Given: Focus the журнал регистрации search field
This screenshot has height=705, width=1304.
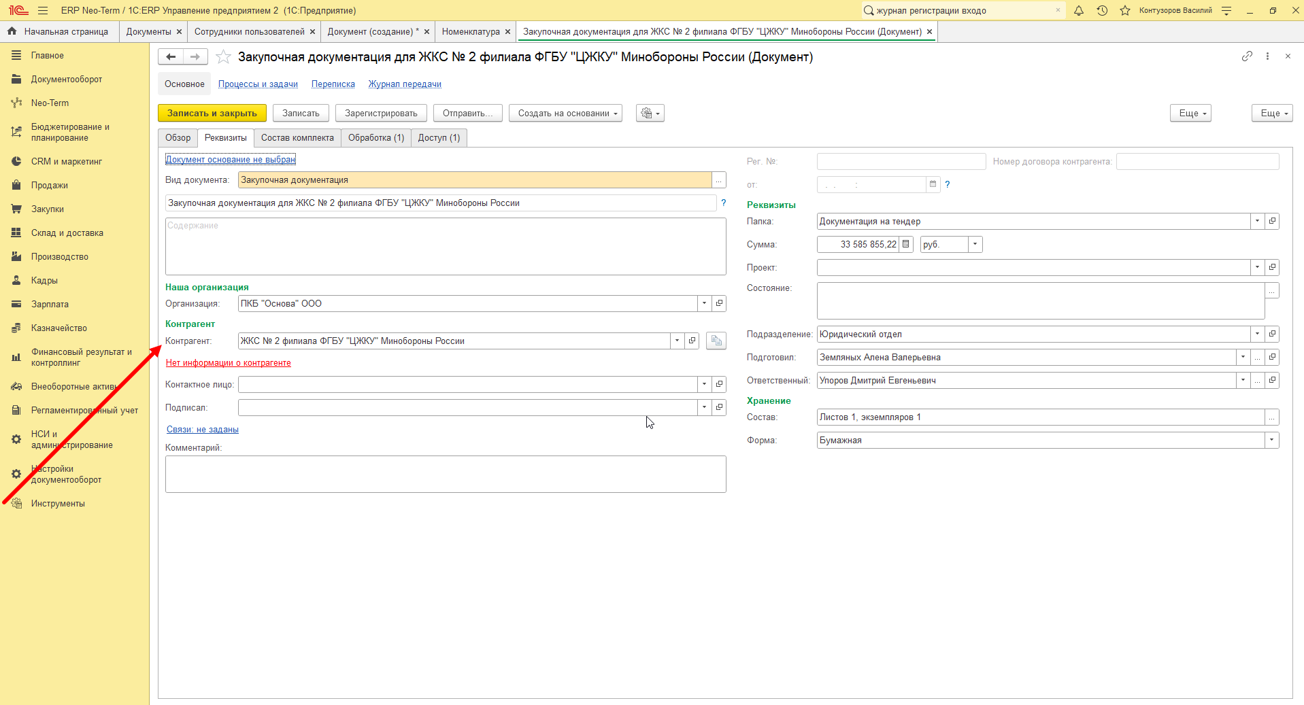Looking at the screenshot, I should click(x=963, y=10).
